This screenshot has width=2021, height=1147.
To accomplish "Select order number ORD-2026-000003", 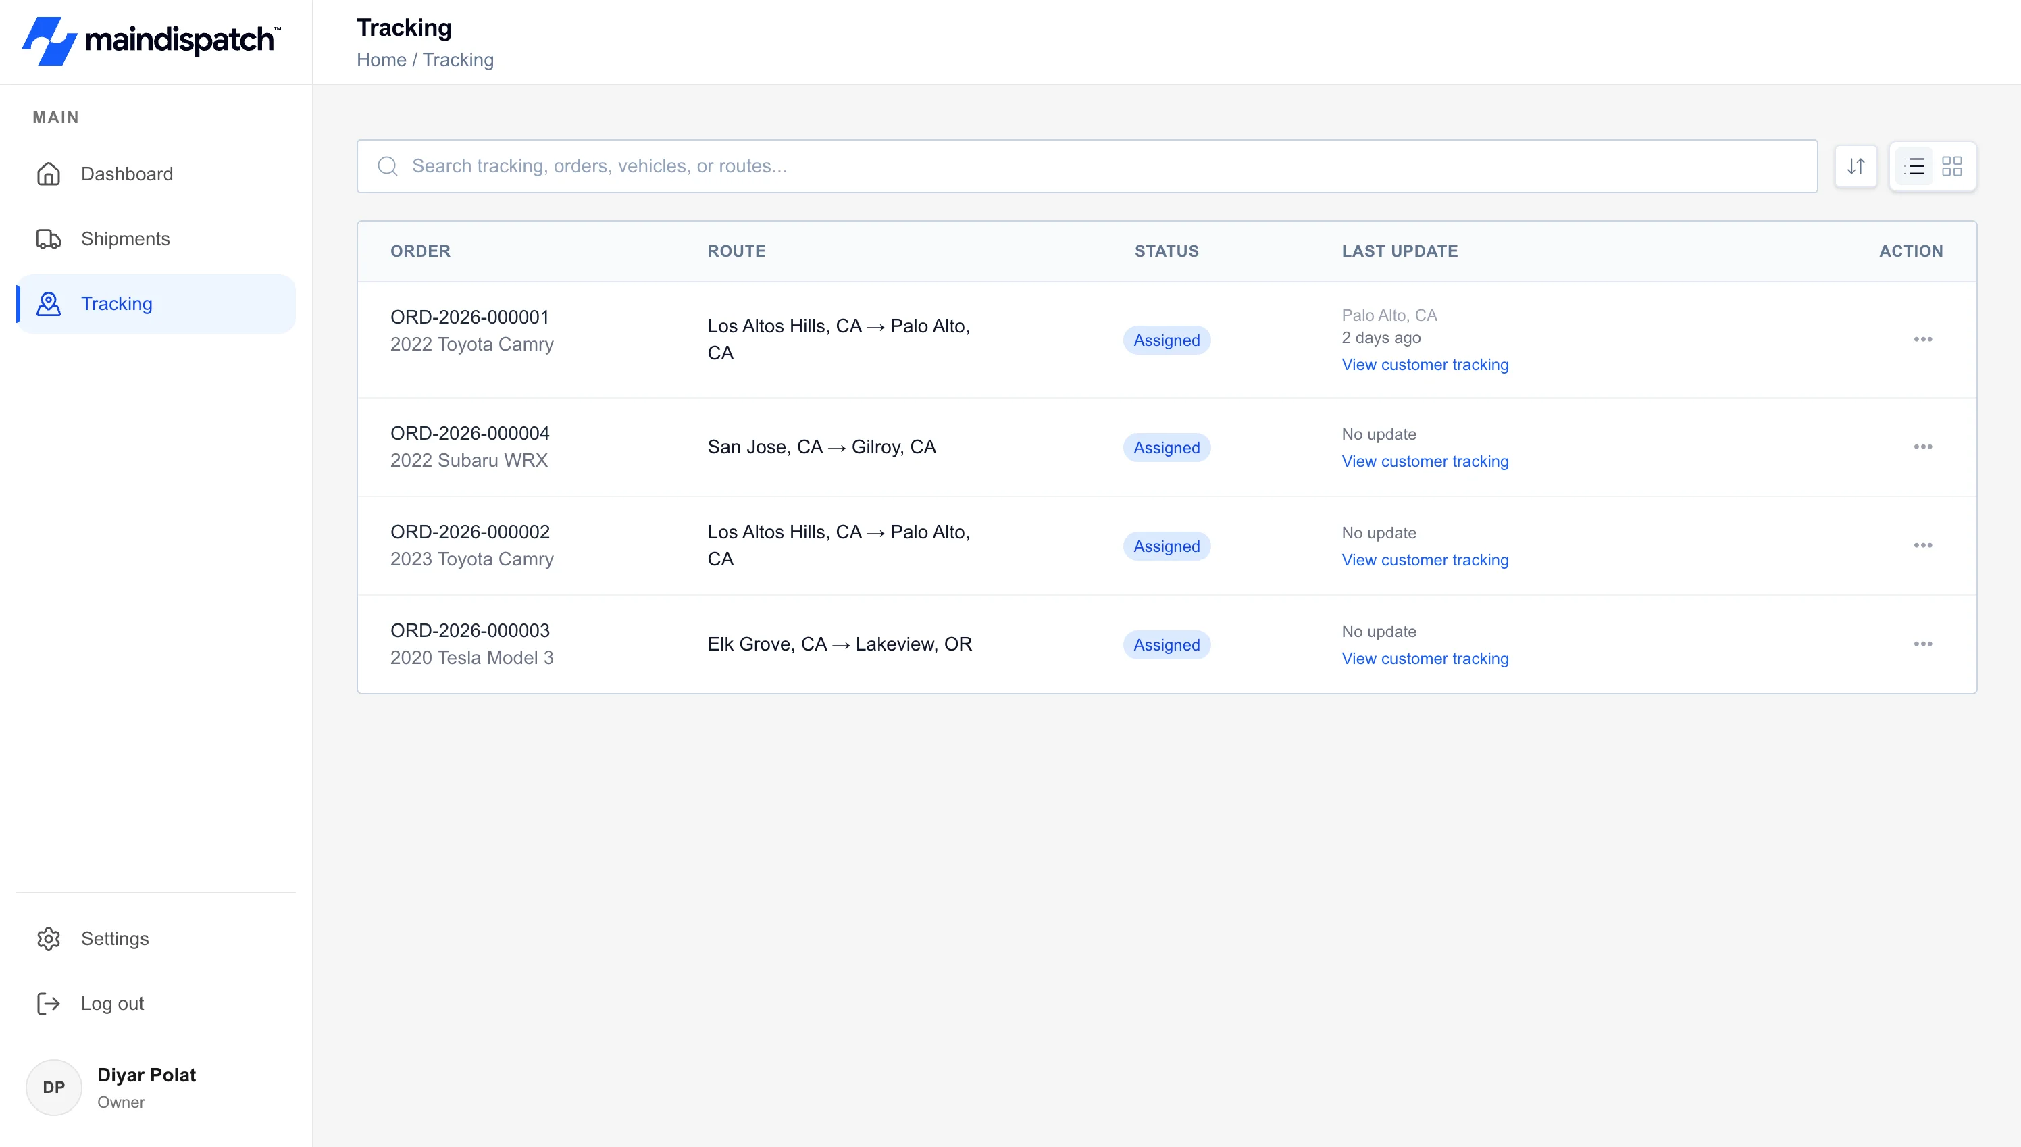I will 469,630.
